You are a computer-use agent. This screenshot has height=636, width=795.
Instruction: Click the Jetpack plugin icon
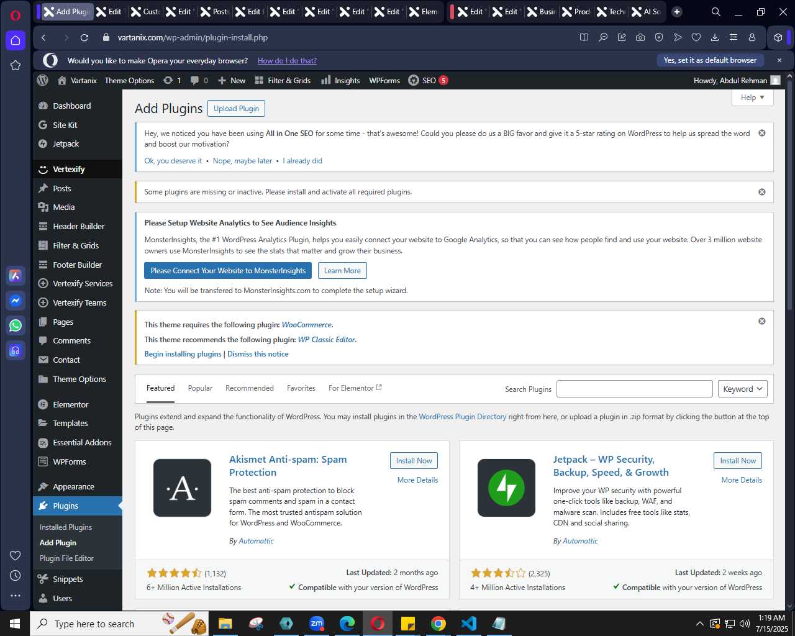(507, 488)
